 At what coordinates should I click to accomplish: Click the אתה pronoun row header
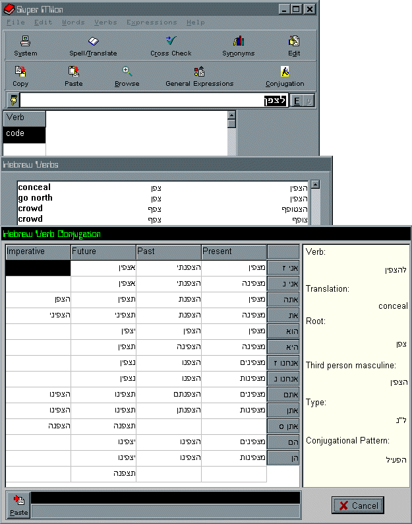pos(283,300)
